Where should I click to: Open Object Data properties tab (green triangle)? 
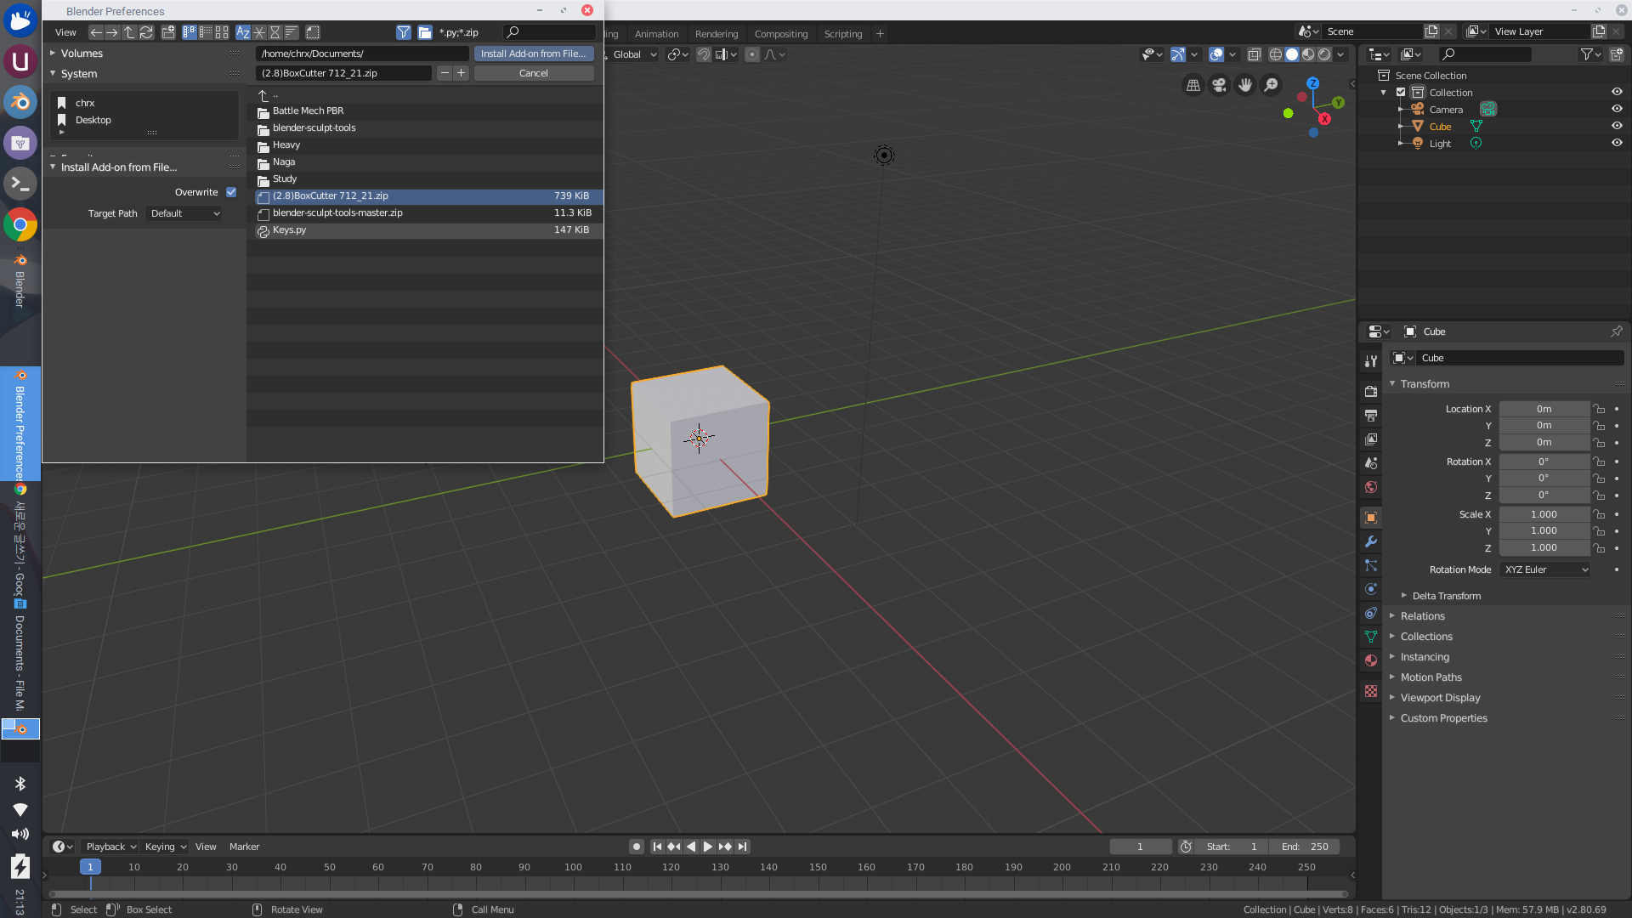[x=1371, y=637]
